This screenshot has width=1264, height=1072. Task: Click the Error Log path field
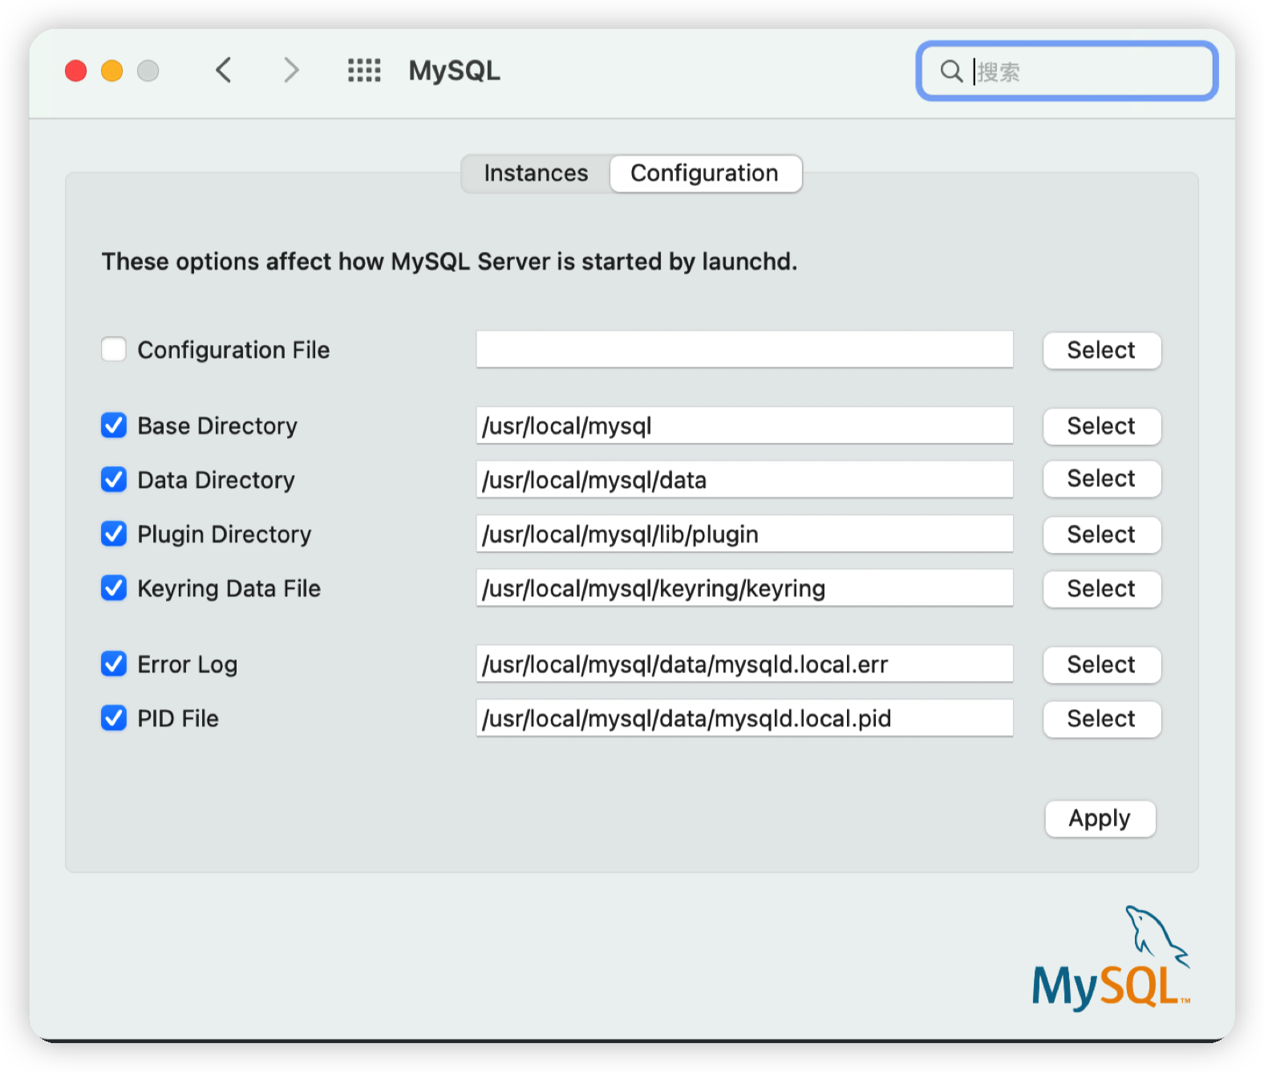pyautogui.click(x=744, y=664)
